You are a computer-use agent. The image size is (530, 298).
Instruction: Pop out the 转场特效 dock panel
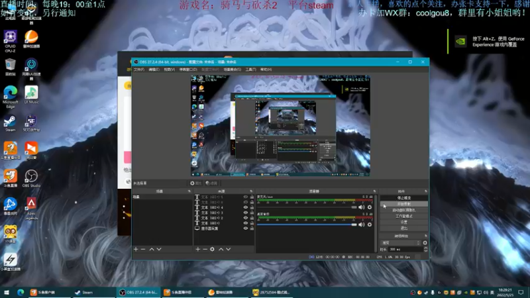click(x=425, y=236)
